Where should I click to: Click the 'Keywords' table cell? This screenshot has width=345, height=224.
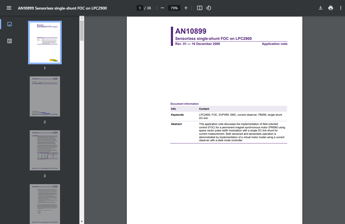177,115
